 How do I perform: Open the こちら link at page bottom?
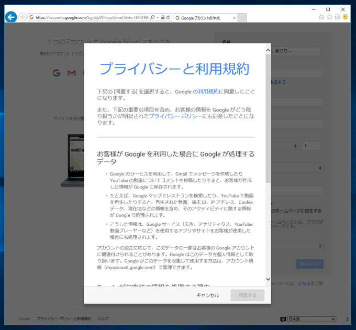tap(304, 283)
